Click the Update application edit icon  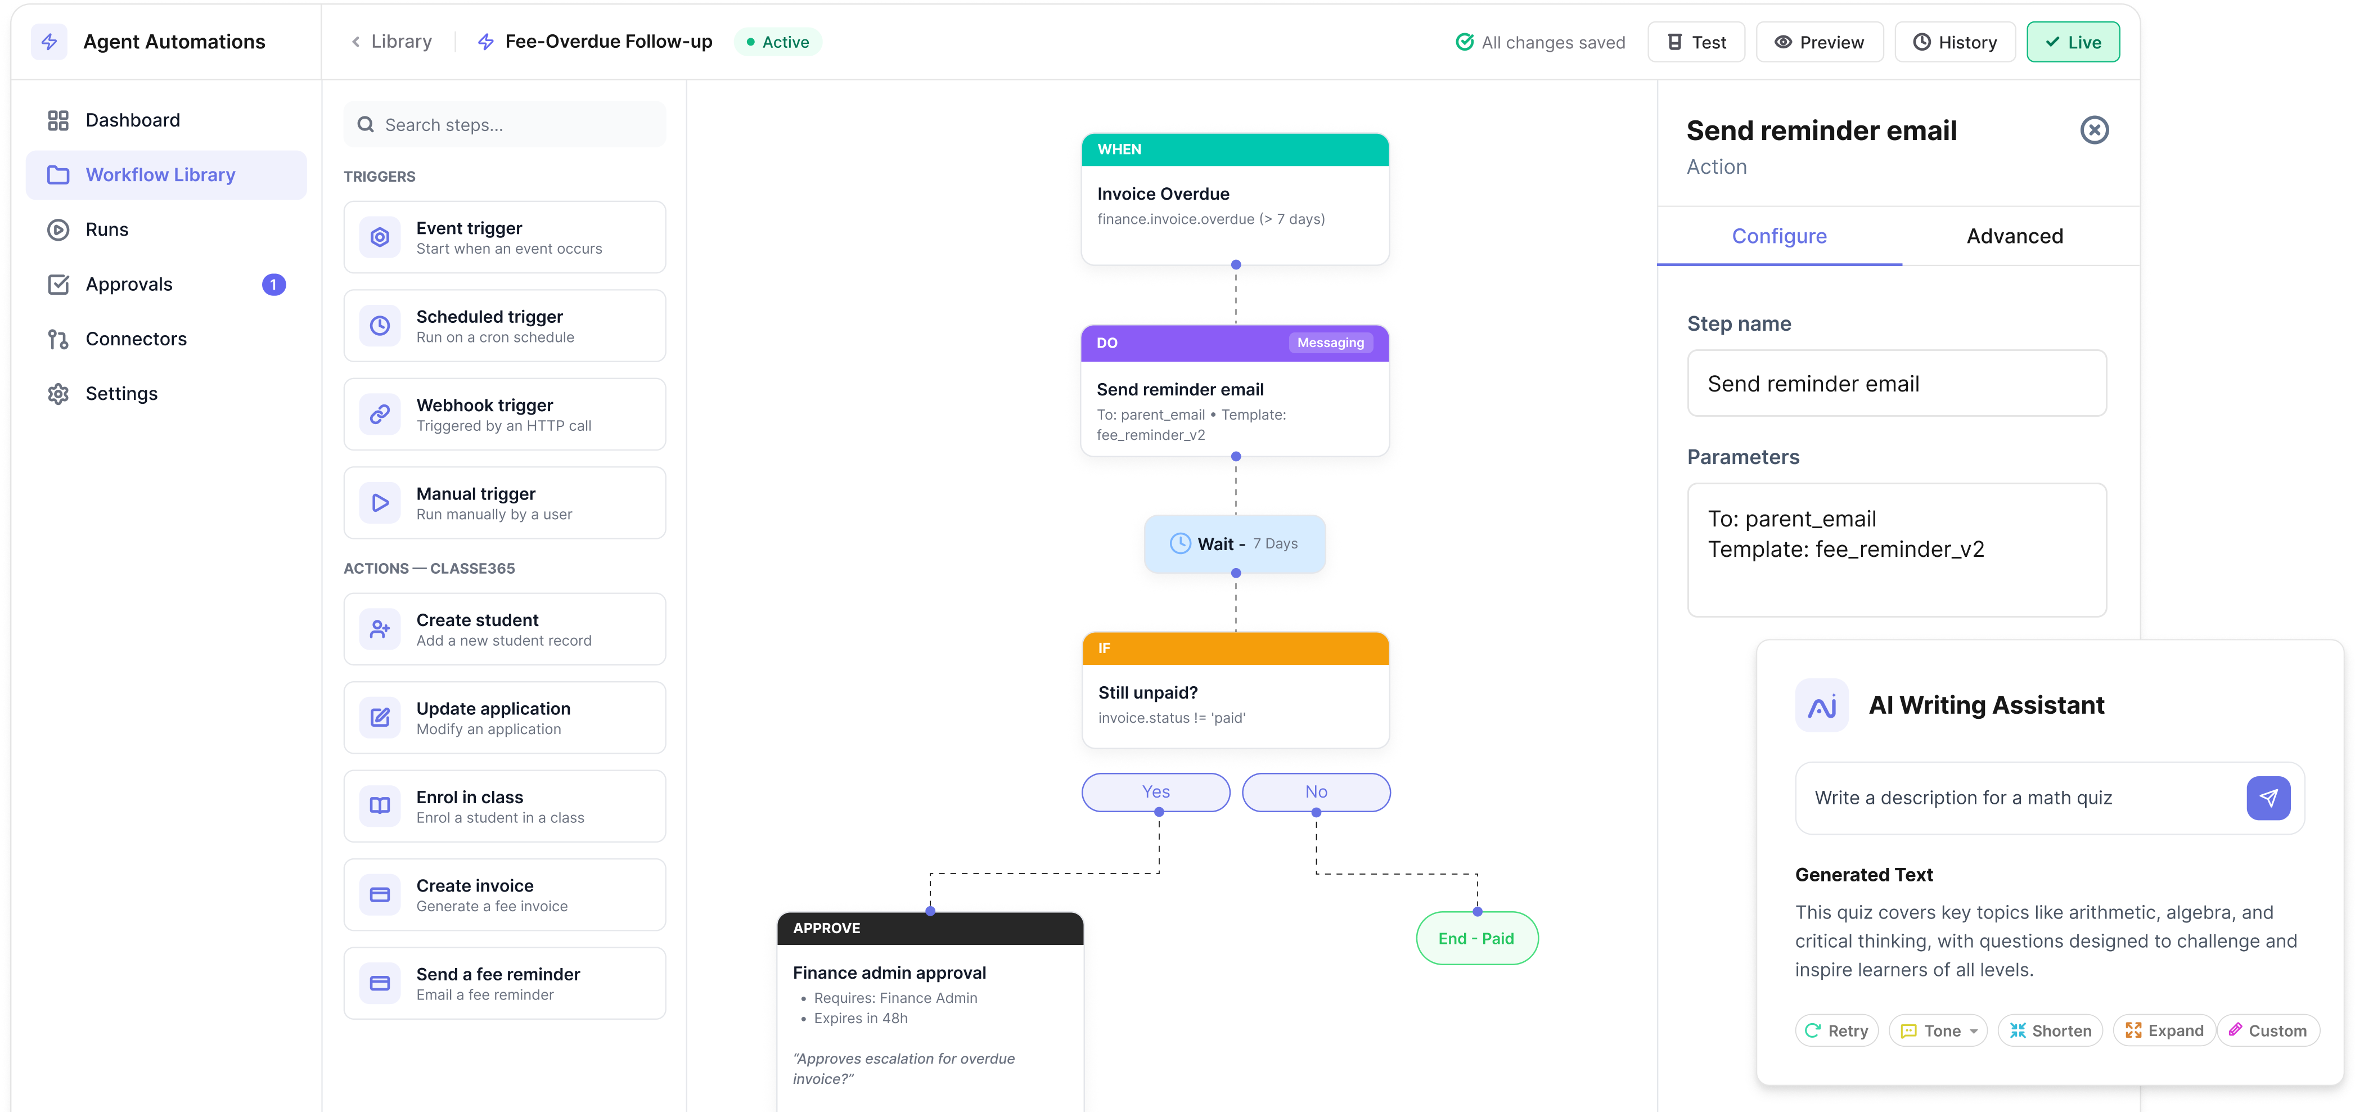[x=380, y=718]
